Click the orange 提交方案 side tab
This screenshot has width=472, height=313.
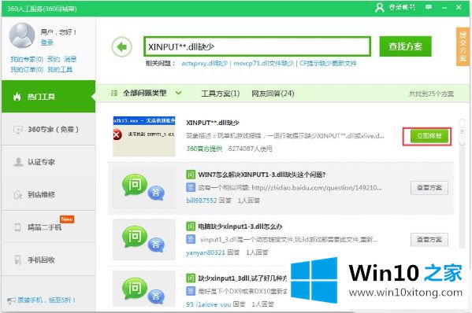[463, 46]
